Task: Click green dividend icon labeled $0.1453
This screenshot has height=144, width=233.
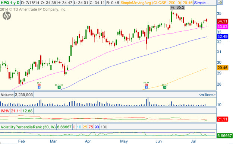Action: point(59,87)
